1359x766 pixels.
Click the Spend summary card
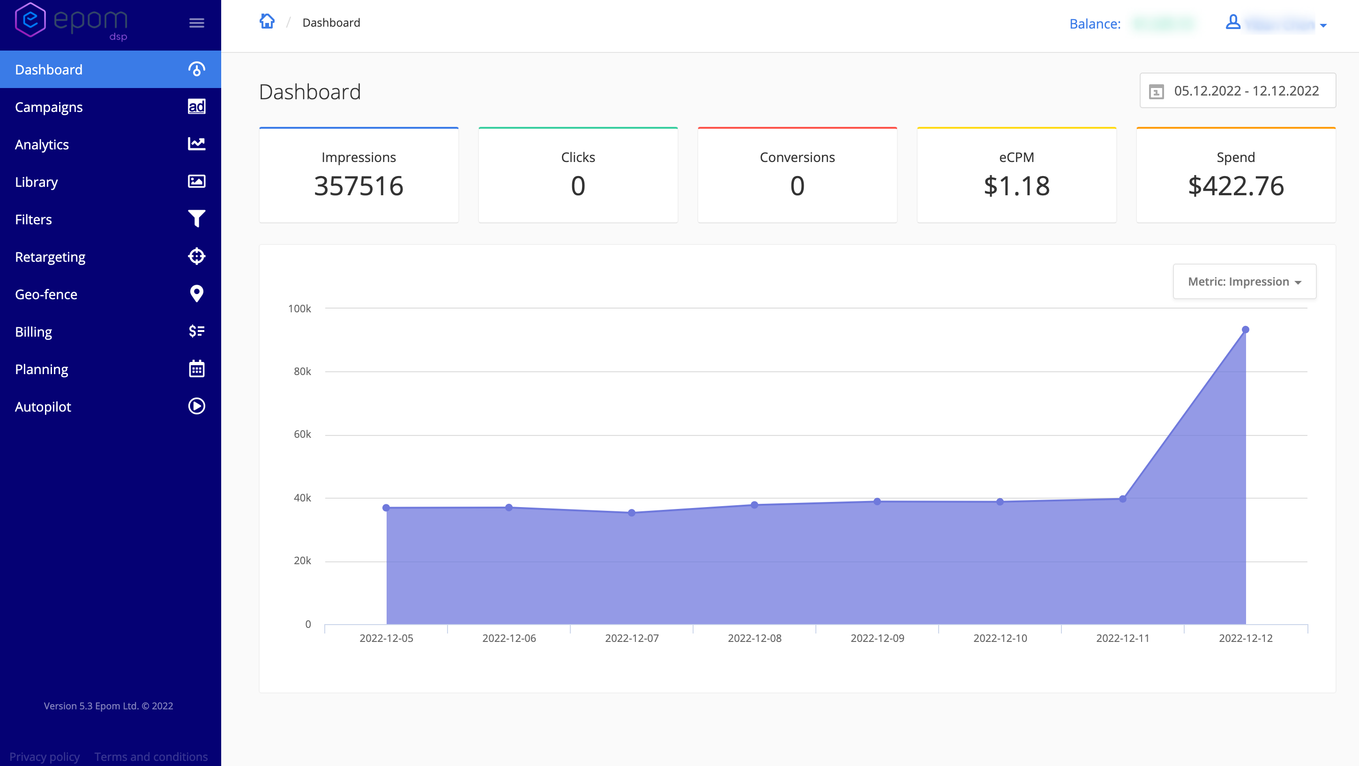point(1236,175)
